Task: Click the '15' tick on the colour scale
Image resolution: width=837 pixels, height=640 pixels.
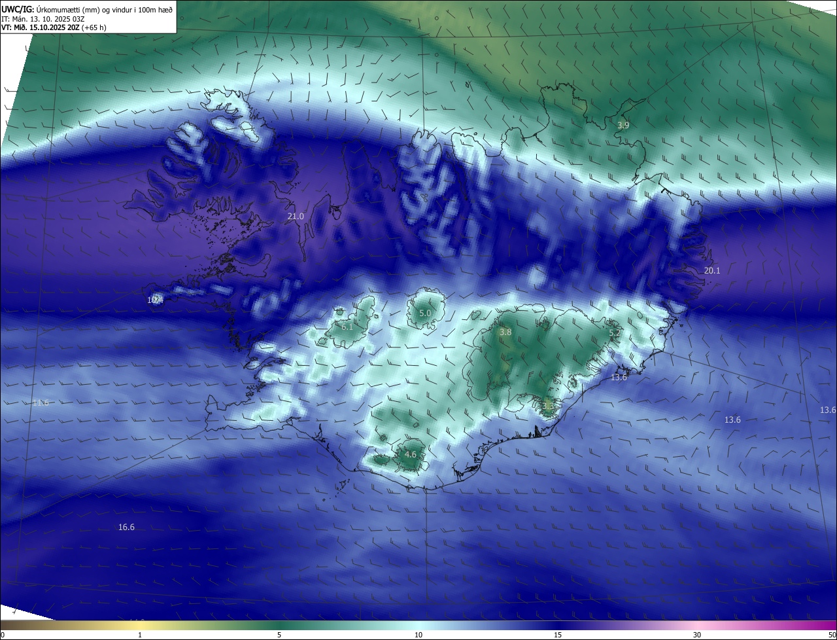Action: (x=558, y=635)
